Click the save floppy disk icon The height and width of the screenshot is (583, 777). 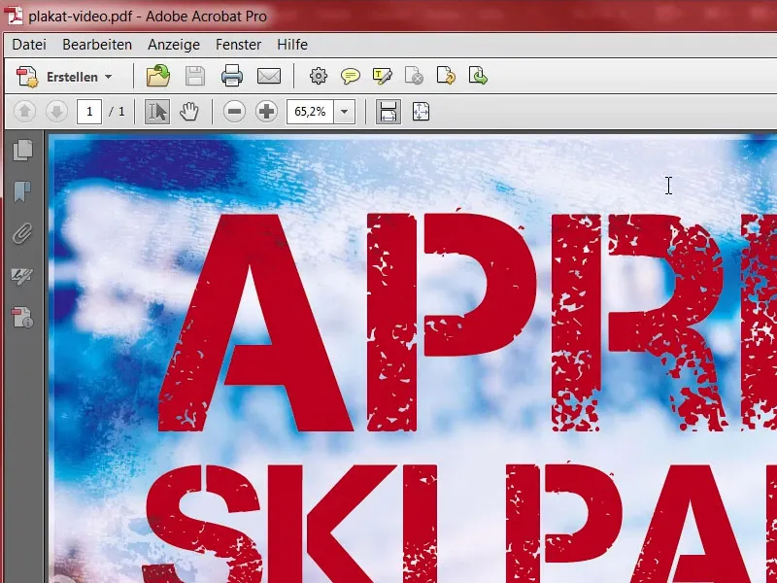point(195,77)
